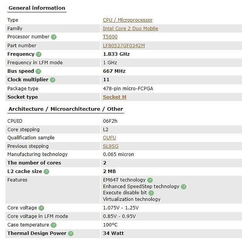Click the Family row label
The height and width of the screenshot is (240, 242).
point(15,29)
